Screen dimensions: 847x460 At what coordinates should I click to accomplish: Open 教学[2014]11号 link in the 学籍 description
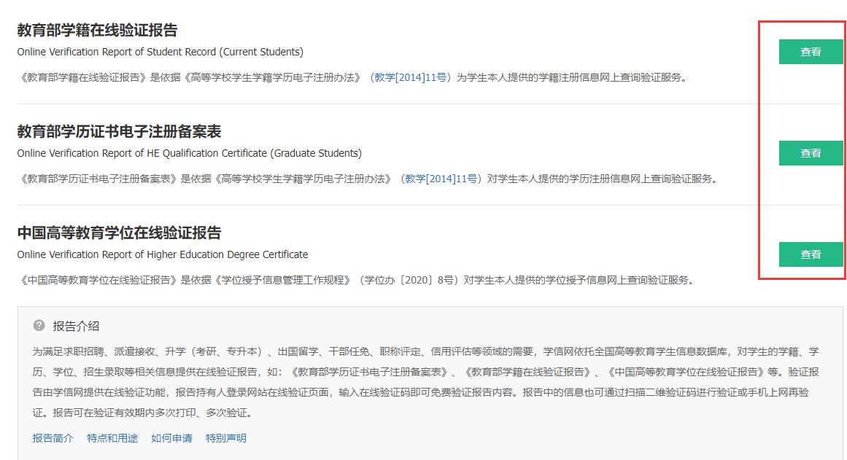[x=411, y=77]
